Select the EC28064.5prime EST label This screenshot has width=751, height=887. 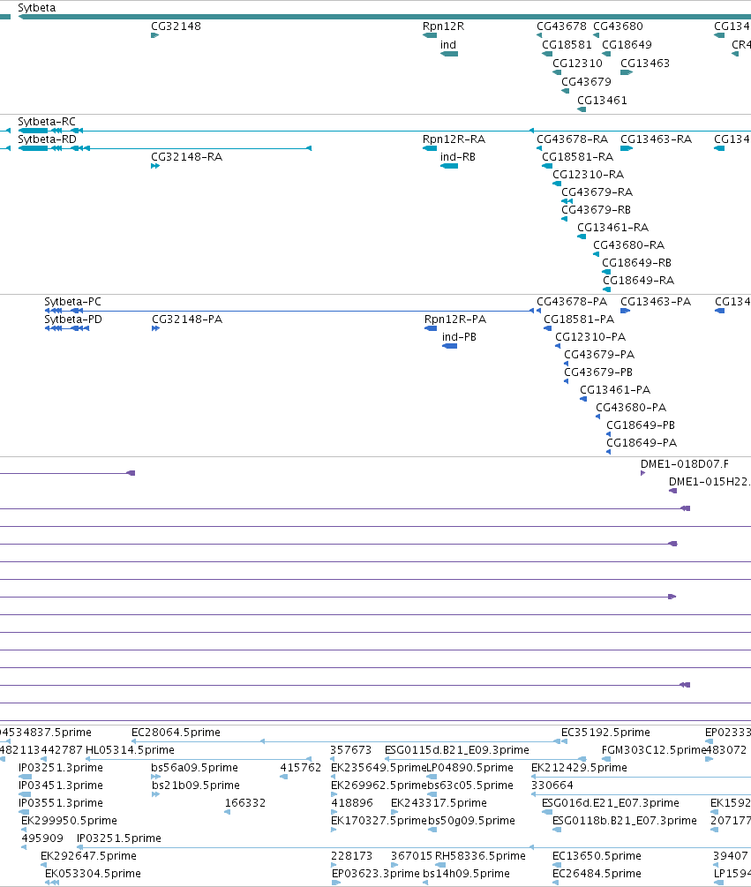coord(176,733)
